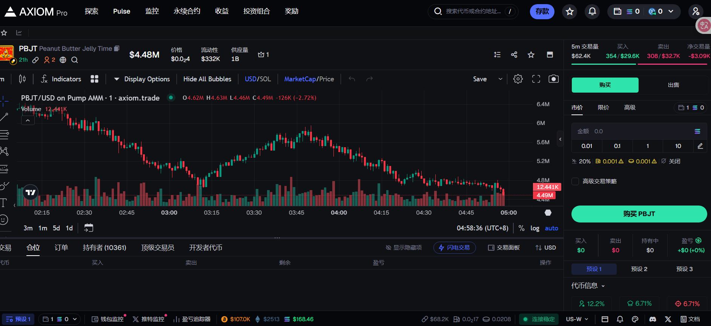711x326 pixels.
Task: Open the 持有者 (10361) holders tab
Action: coord(104,248)
